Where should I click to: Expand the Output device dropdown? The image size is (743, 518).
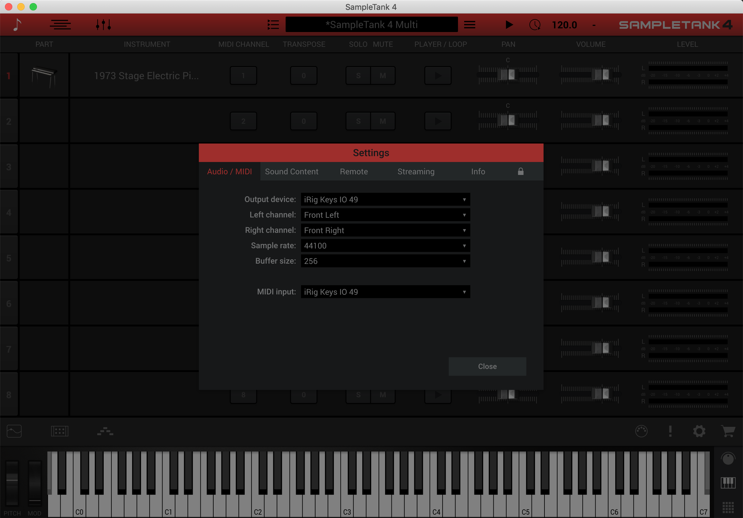click(x=385, y=200)
